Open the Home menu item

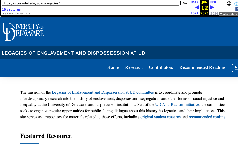pyautogui.click(x=113, y=67)
